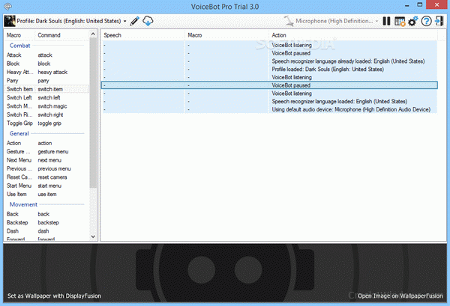450x306 pixels.
Task: Click the Speech column header
Action: 143,35
